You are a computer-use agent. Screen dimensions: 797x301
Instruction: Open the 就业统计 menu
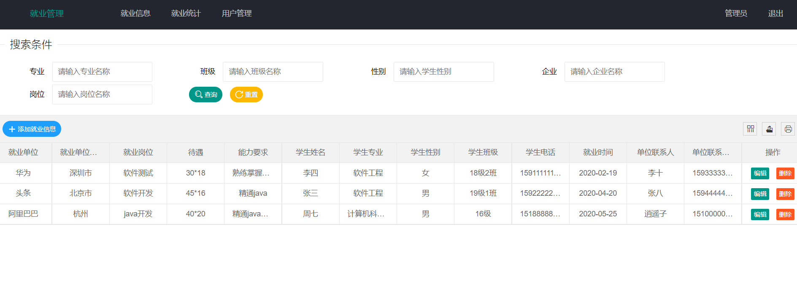point(186,13)
